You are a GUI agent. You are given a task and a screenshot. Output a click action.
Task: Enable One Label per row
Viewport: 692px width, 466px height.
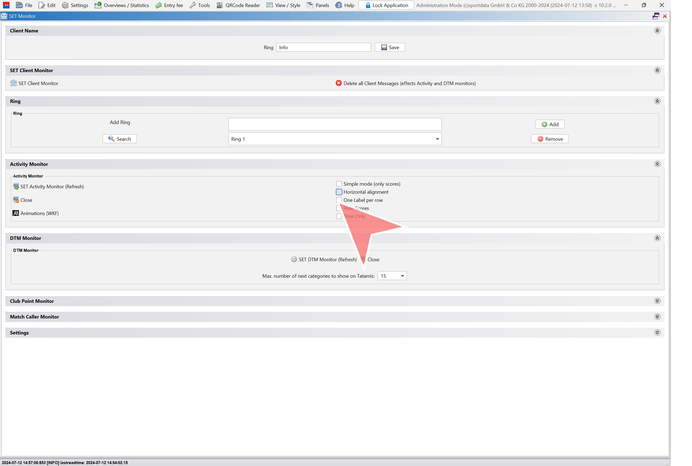339,200
